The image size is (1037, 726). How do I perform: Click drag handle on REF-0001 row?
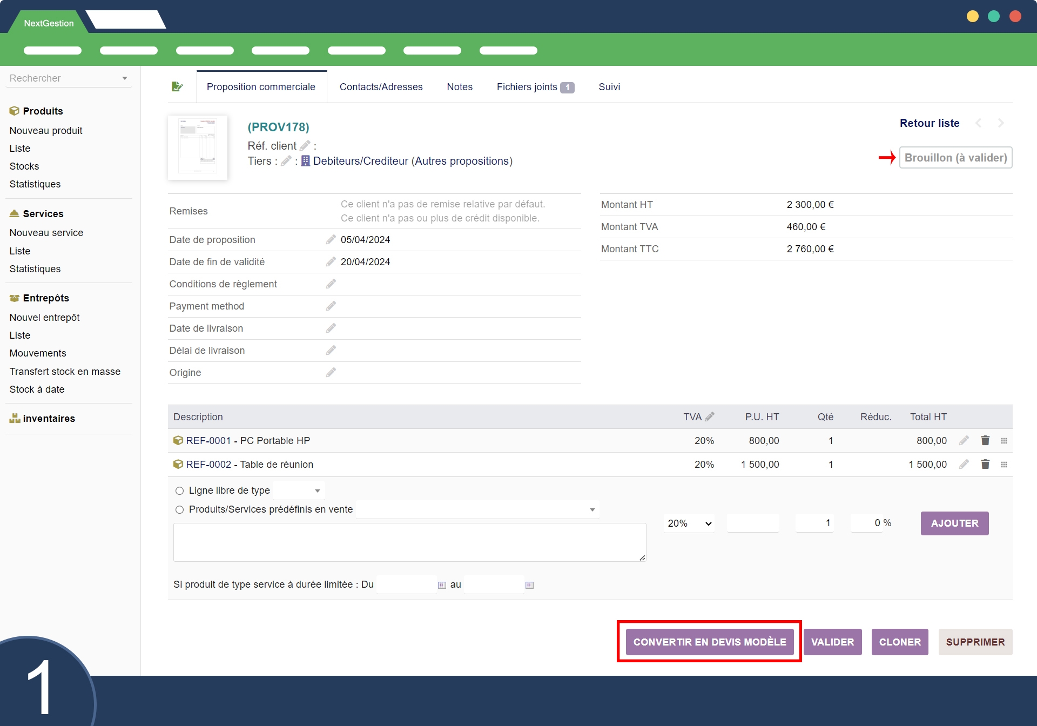1004,441
